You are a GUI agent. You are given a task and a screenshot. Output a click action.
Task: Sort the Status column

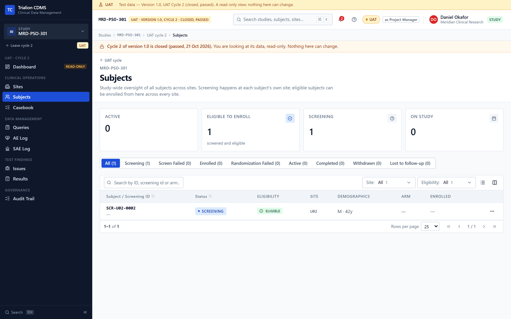(x=203, y=196)
